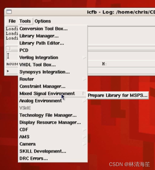Expand the CDF submenu arrow
Screen dimensions: 155x170
[x=84, y=129]
